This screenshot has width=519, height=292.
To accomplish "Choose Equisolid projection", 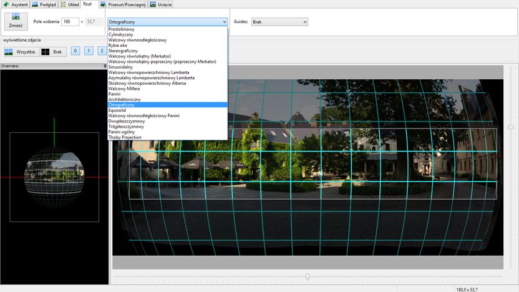I will point(167,110).
